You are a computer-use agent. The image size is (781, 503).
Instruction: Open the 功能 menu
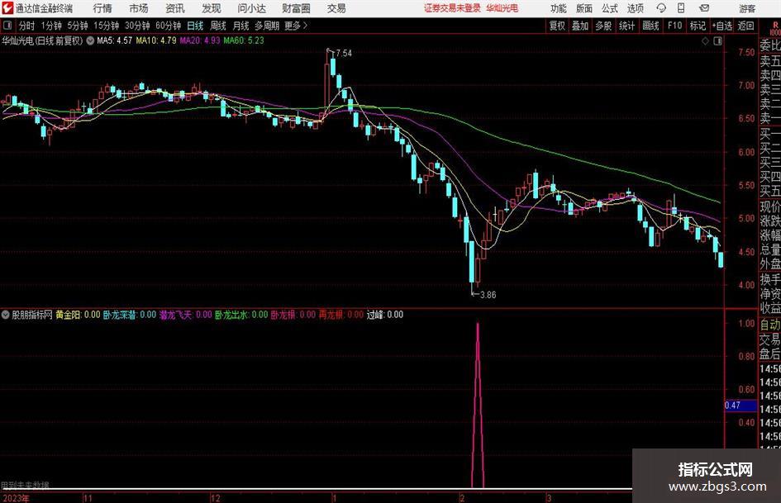pos(559,8)
